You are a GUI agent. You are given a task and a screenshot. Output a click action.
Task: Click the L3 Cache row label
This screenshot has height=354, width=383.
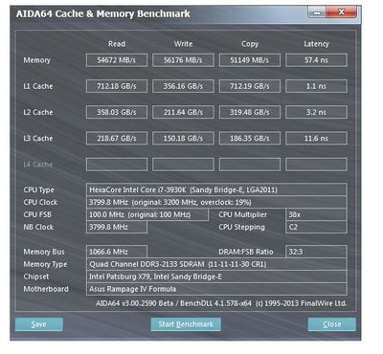pyautogui.click(x=38, y=139)
